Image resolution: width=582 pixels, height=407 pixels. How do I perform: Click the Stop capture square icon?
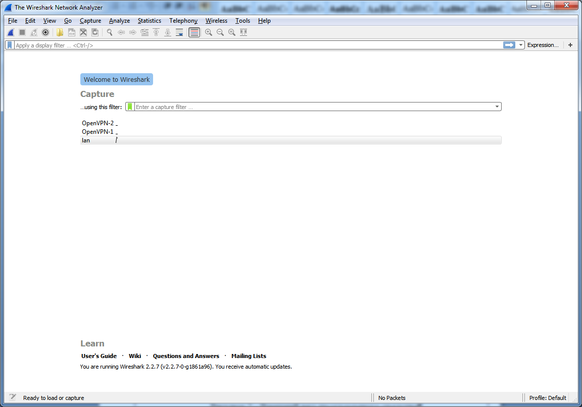(x=22, y=33)
